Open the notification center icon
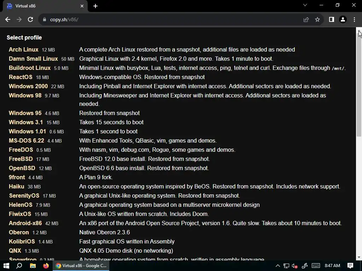Image resolution: width=362 pixels, height=271 pixels. coord(350,266)
